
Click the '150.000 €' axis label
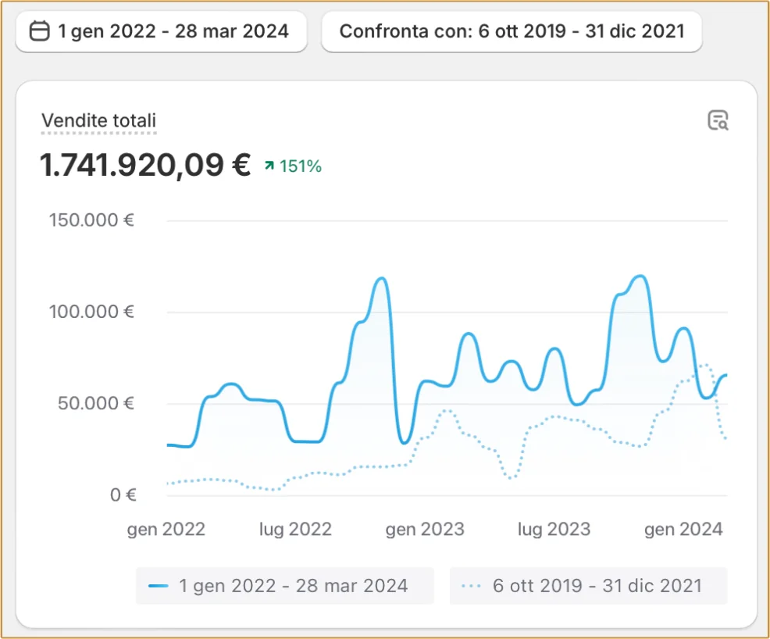[91, 220]
